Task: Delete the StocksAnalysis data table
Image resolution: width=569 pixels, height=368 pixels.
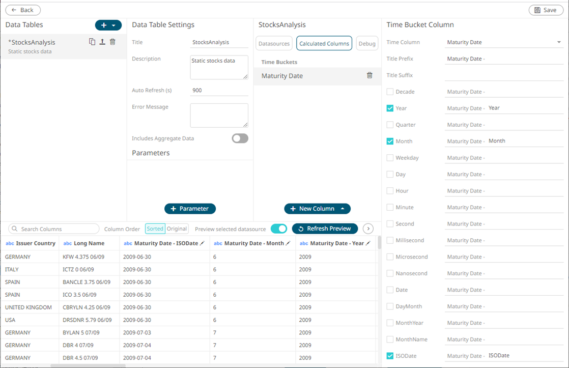Action: click(x=112, y=42)
